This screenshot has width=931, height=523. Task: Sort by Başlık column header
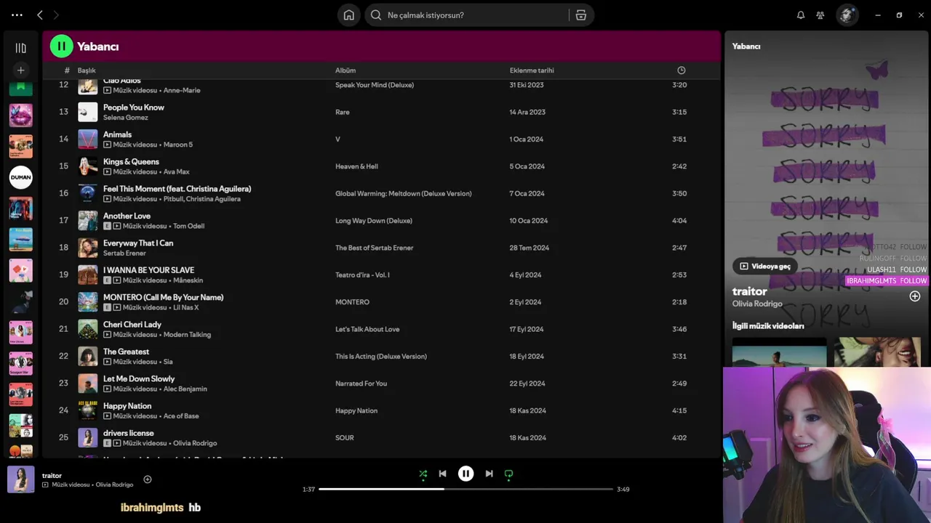pos(87,70)
